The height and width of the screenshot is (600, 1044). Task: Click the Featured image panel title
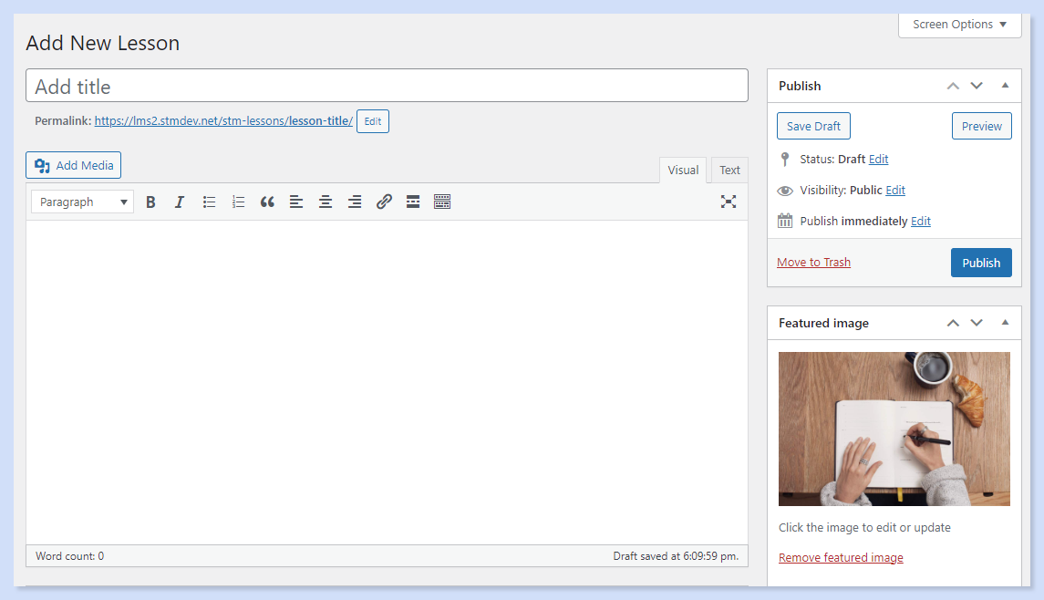click(823, 323)
